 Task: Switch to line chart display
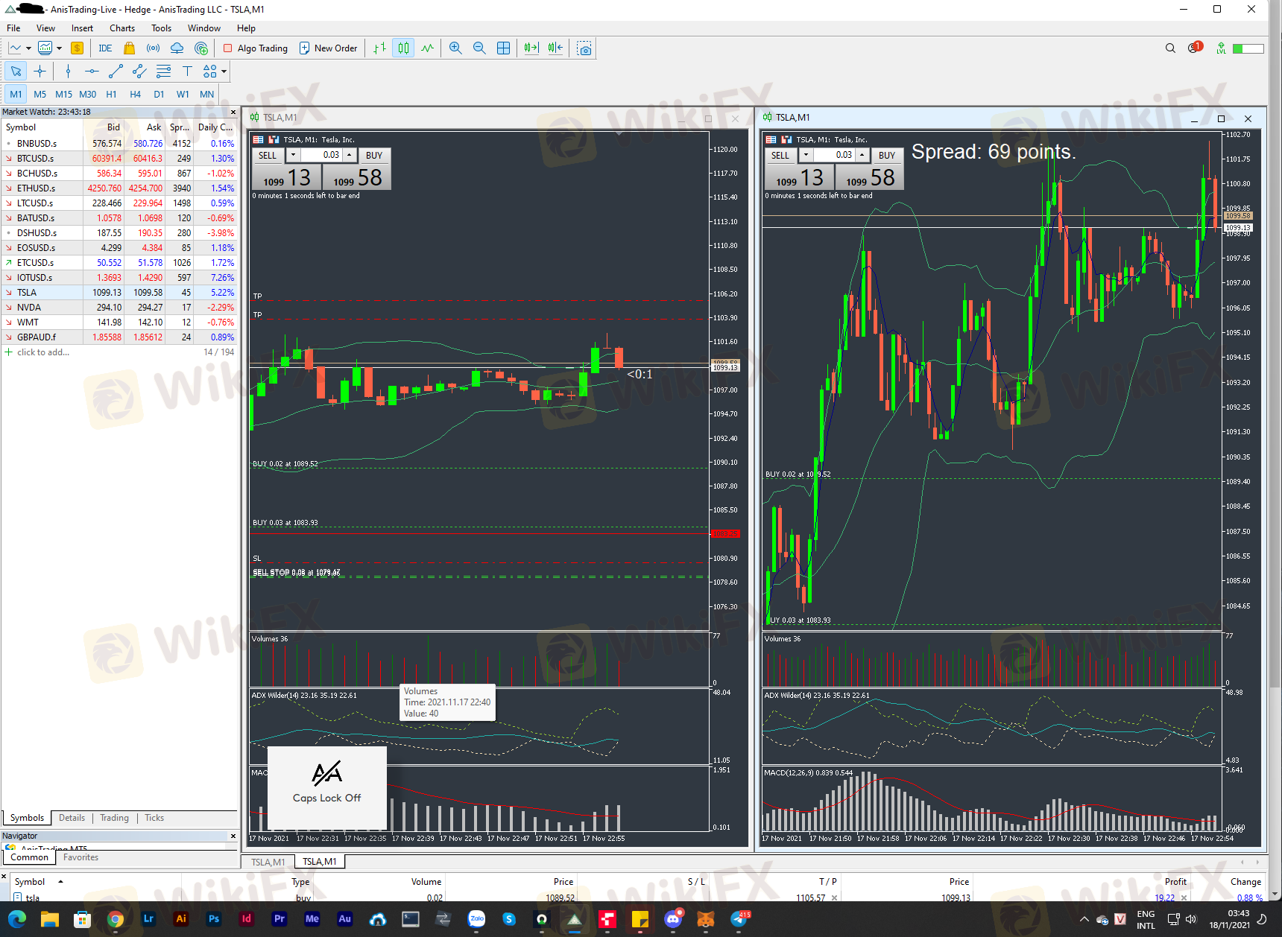(427, 48)
